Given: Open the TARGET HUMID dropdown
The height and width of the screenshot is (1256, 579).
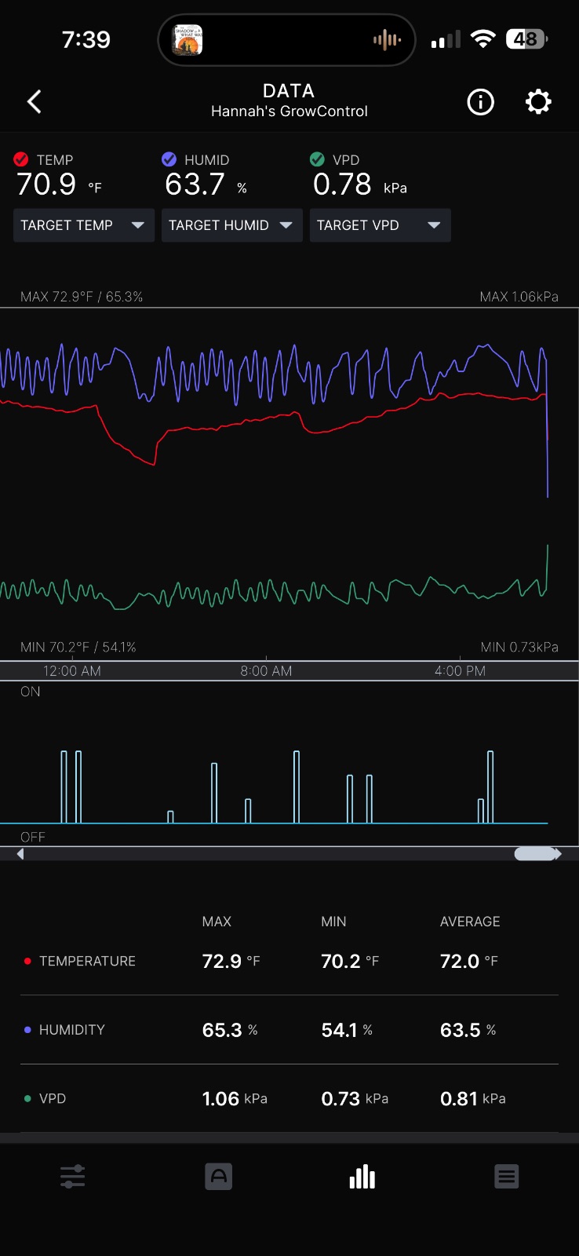Looking at the screenshot, I should click(232, 225).
